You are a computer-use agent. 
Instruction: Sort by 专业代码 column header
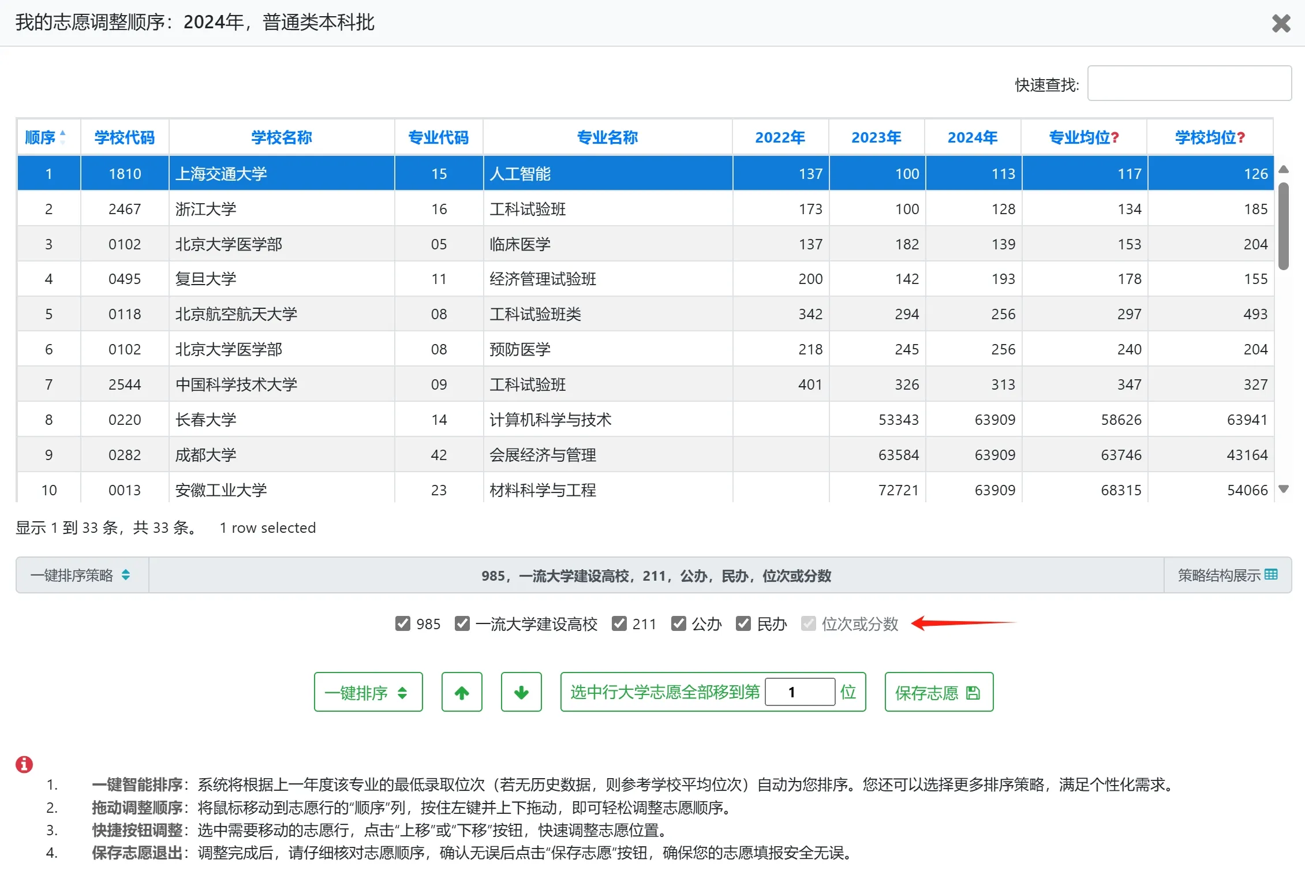[439, 137]
